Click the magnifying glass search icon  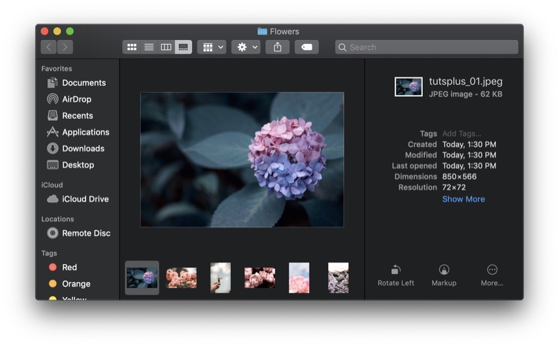click(x=342, y=47)
